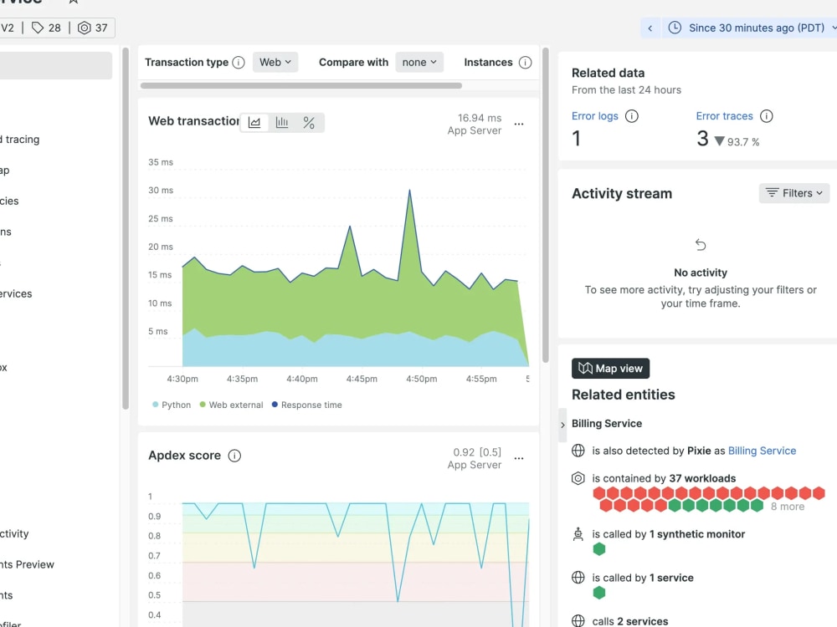The height and width of the screenshot is (627, 837).
Task: Click the V2 badge in header
Action: (8, 28)
